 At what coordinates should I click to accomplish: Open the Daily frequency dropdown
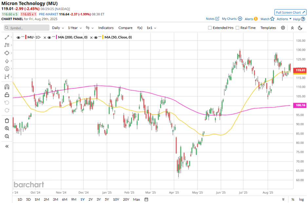58,28
